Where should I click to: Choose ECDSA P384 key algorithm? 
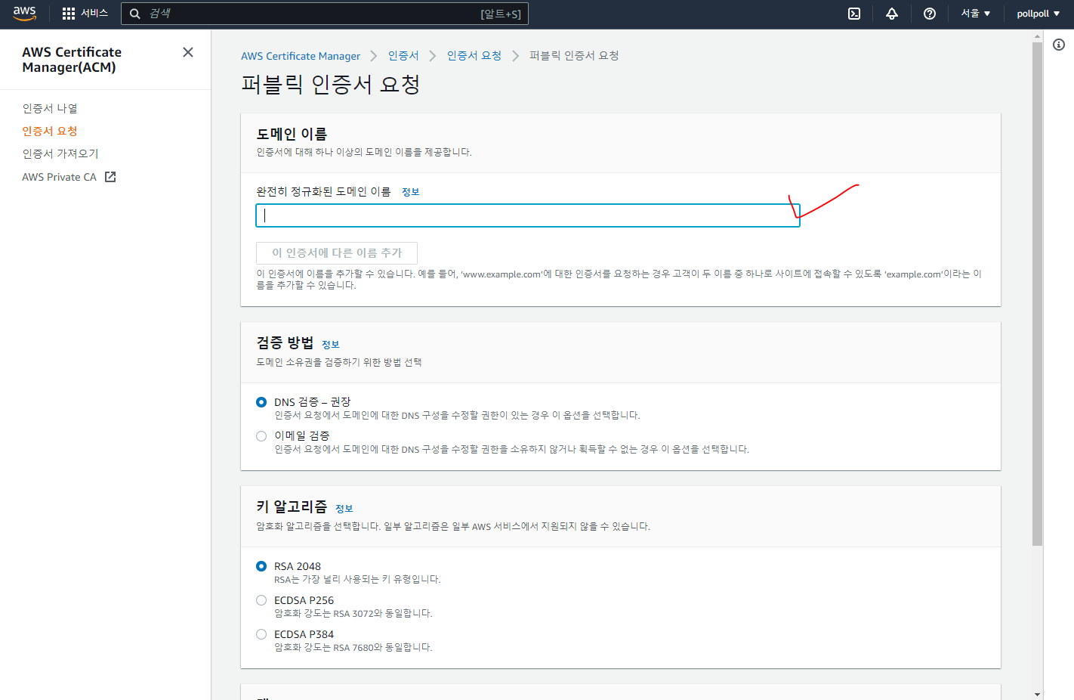(261, 634)
